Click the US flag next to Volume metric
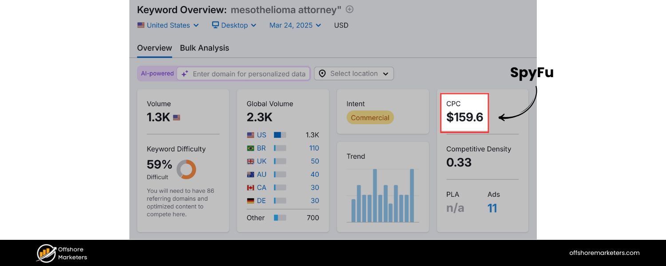Viewport: 666px width, 266px height. [x=176, y=117]
